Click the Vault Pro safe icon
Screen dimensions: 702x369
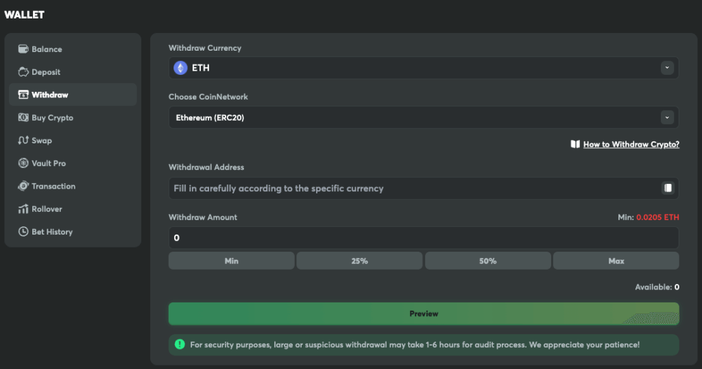tap(23, 163)
